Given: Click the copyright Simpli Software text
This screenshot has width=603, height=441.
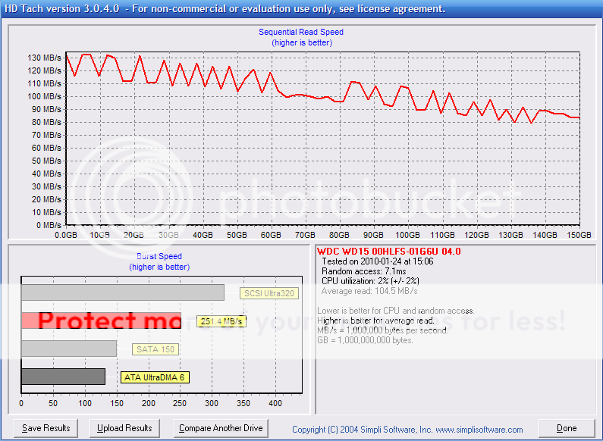Looking at the screenshot, I should [x=407, y=430].
